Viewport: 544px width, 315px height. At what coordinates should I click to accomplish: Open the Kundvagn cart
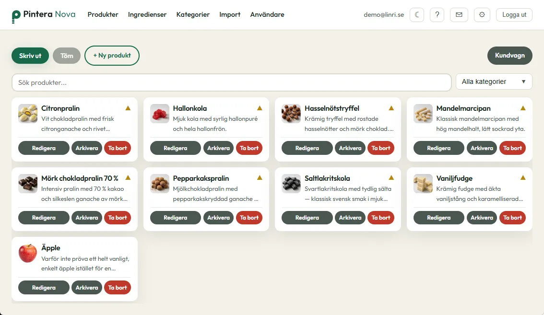pyautogui.click(x=509, y=56)
